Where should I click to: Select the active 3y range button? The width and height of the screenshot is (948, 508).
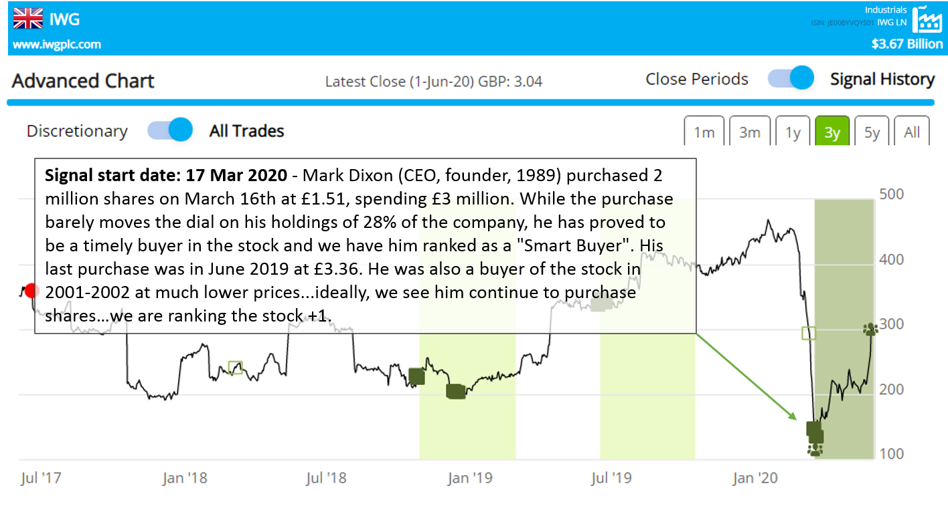pos(832,132)
